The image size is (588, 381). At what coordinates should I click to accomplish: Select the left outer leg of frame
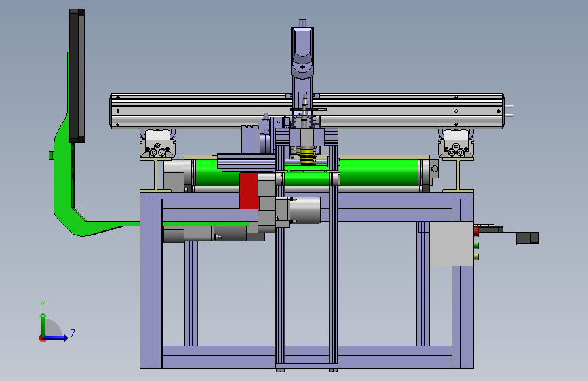click(x=151, y=283)
